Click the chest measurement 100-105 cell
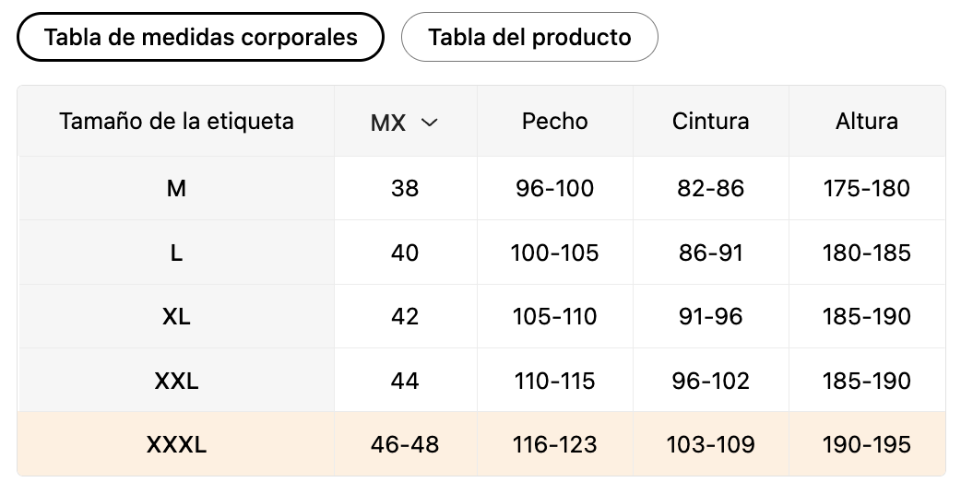This screenshot has height=494, width=961. (x=554, y=253)
